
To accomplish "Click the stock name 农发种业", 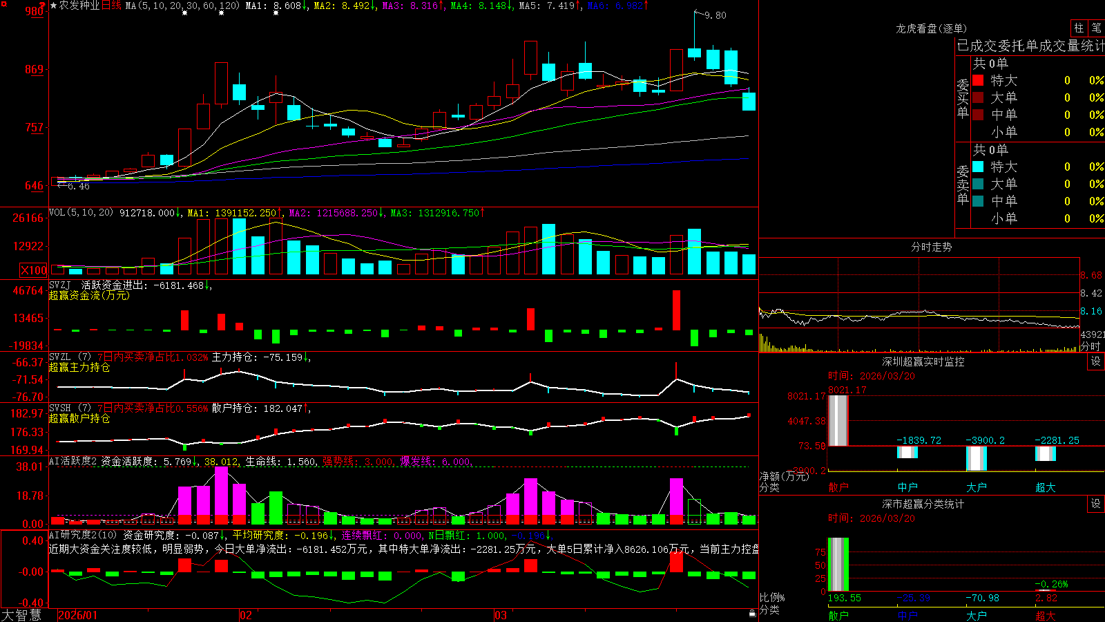I will click(x=79, y=6).
